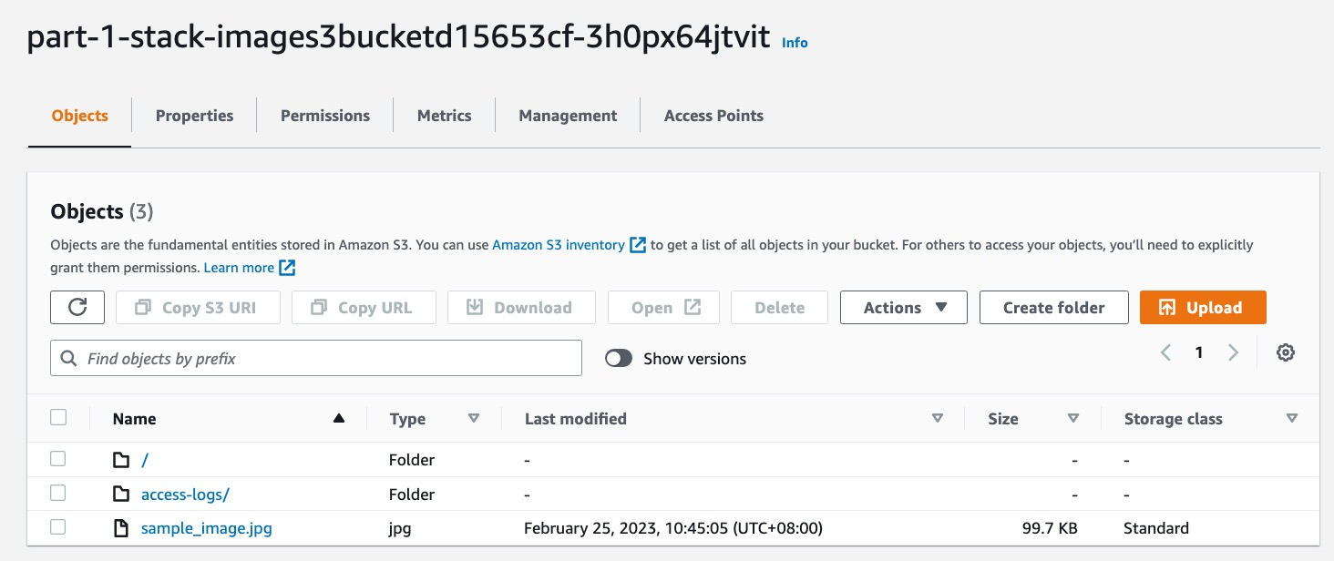This screenshot has width=1334, height=561.
Task: Focus the Find objects by prefix field
Action: coord(316,359)
